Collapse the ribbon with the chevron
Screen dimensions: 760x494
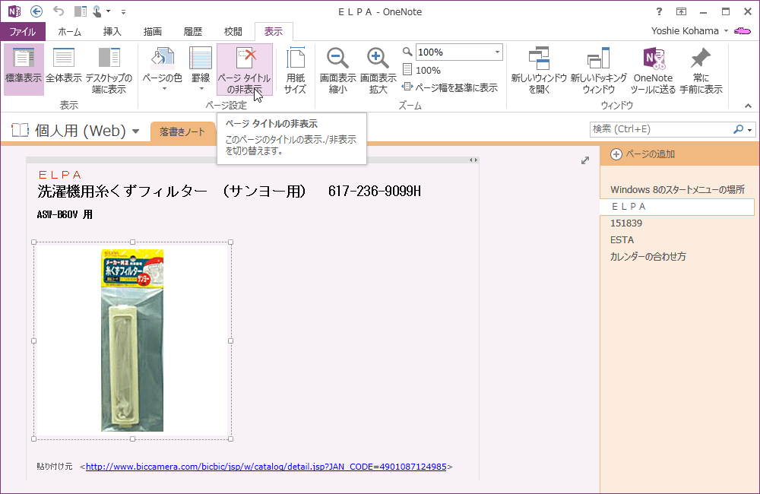point(749,105)
